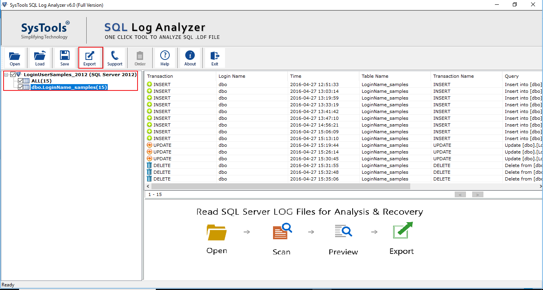Image resolution: width=543 pixels, height=290 pixels.
Task: Exit the application via the Exit icon
Action: pyautogui.click(x=215, y=58)
